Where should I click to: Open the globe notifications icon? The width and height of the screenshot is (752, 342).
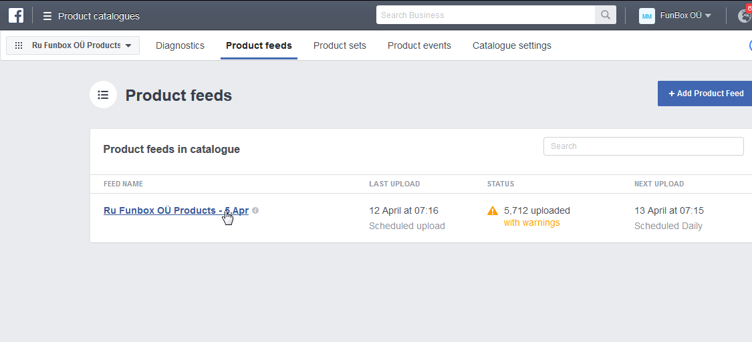point(744,15)
